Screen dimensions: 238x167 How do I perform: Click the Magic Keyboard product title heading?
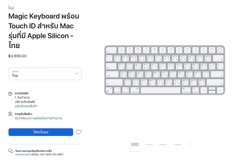(x=44, y=31)
